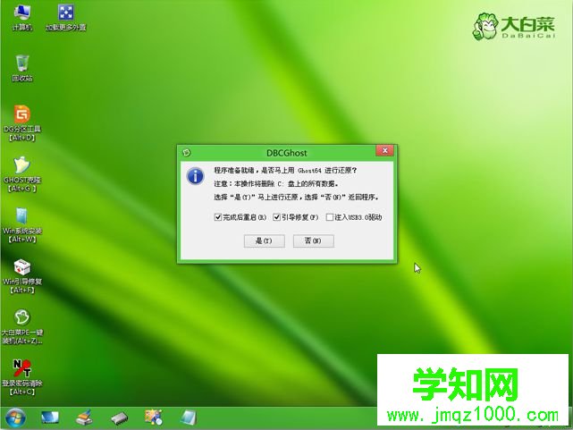Click the paintbrush tool icon in taskbar
Image resolution: width=573 pixels, height=430 pixels.
click(x=84, y=417)
